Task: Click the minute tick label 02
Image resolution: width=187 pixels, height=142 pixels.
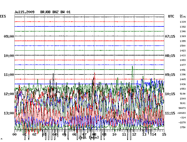Action: coord(35,135)
